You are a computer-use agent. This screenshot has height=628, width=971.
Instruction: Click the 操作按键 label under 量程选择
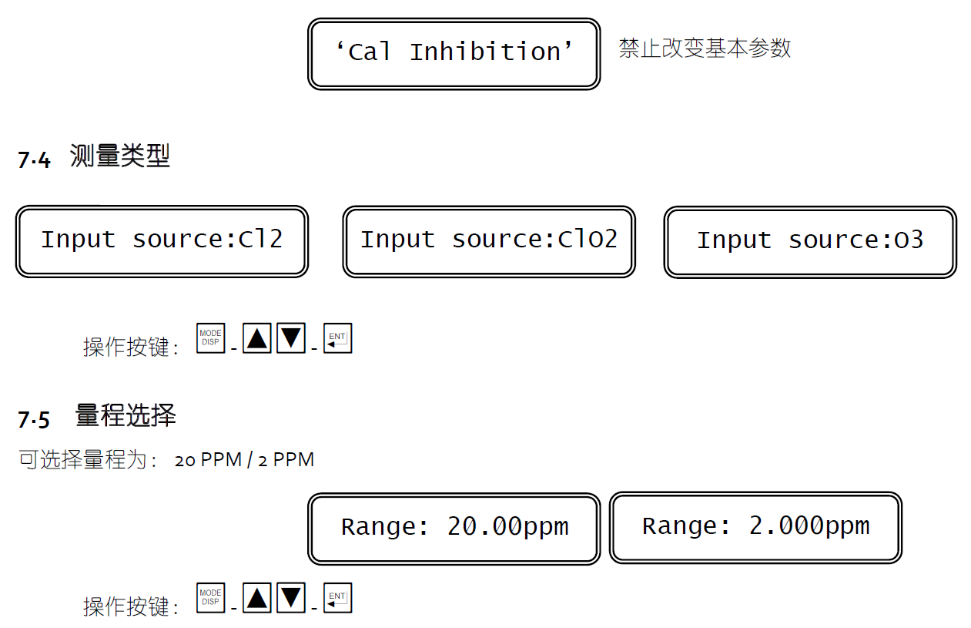pos(129,606)
